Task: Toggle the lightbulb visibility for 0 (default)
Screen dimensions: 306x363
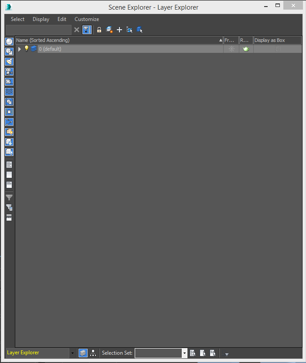Action: click(x=27, y=48)
